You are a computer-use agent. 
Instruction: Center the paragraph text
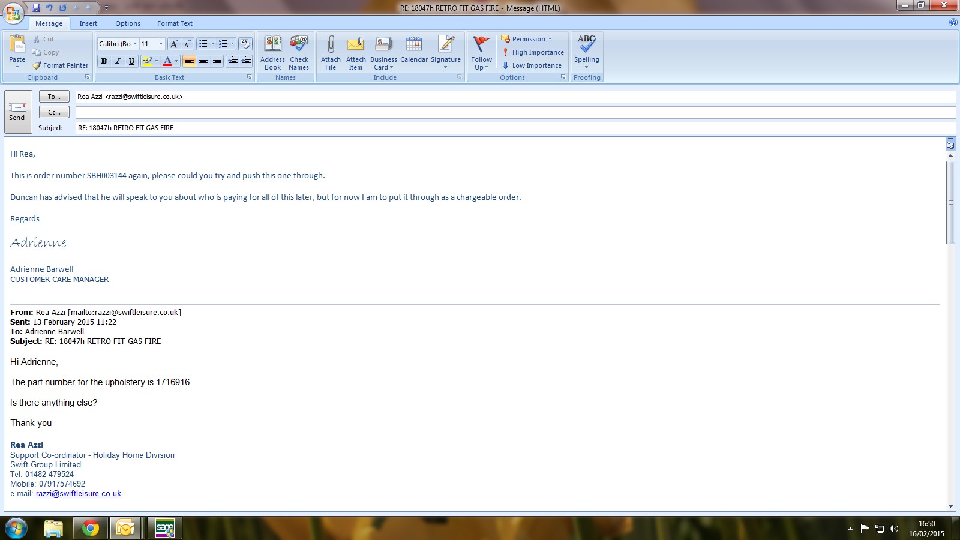pos(203,61)
